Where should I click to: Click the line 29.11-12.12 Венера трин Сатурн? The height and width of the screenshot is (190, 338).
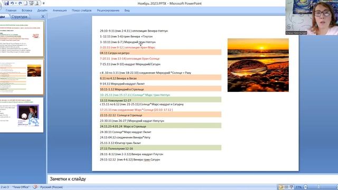click(x=130, y=159)
